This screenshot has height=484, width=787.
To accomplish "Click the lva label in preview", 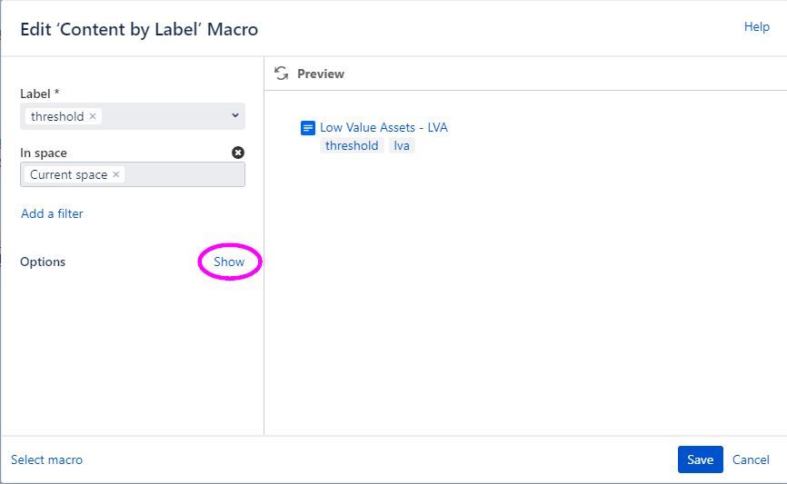I will point(402,145).
